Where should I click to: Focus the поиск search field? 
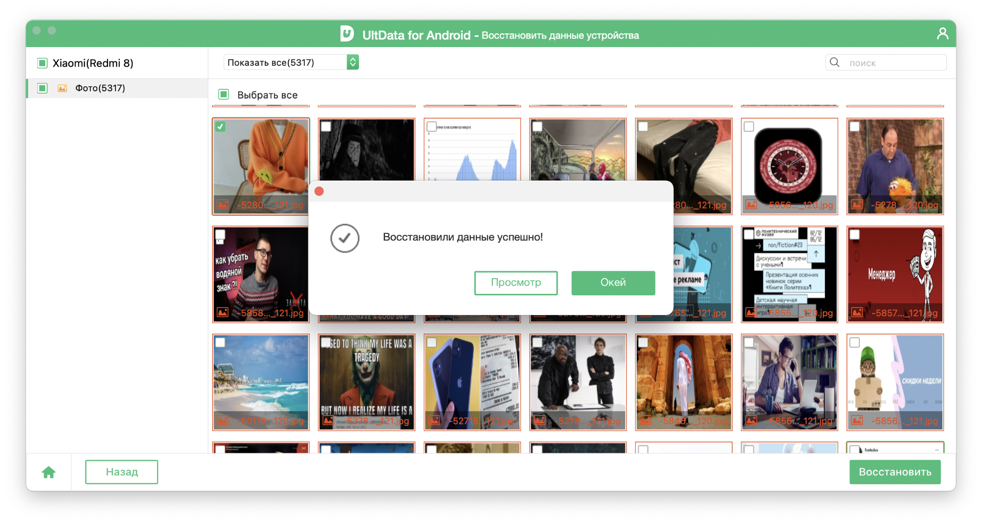click(886, 62)
